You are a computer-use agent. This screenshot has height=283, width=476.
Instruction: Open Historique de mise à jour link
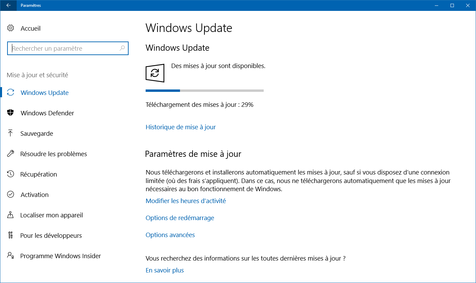181,127
